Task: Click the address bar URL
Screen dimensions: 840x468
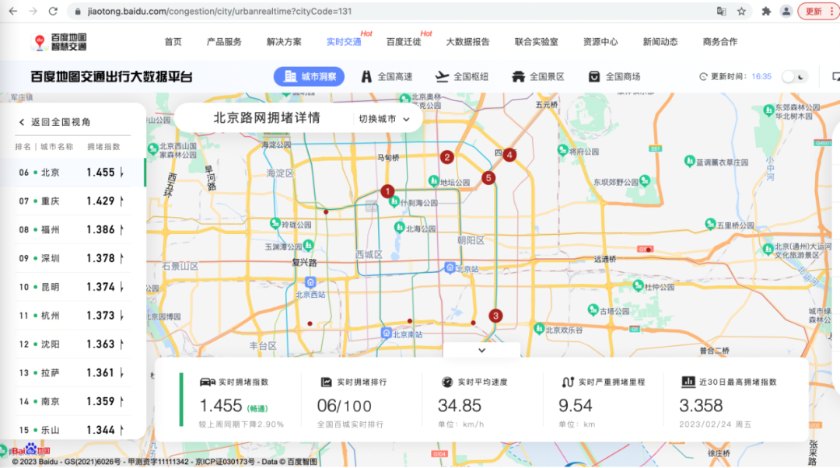Action: point(219,11)
